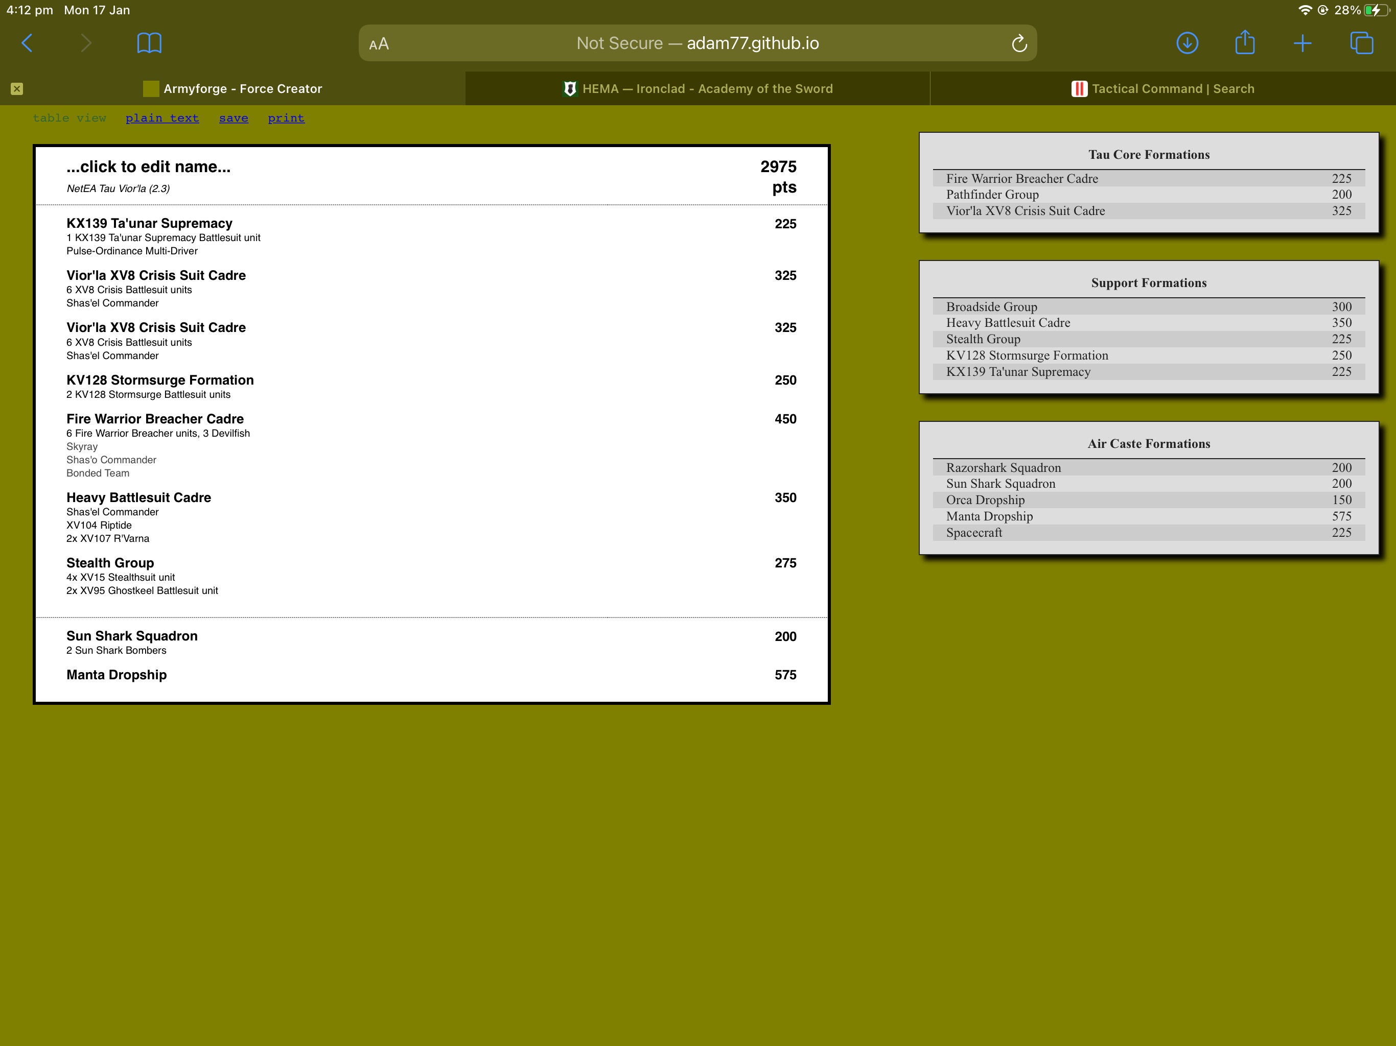Viewport: 1396px width, 1046px height.
Task: Edit the army name placeholder text
Action: [x=148, y=167]
